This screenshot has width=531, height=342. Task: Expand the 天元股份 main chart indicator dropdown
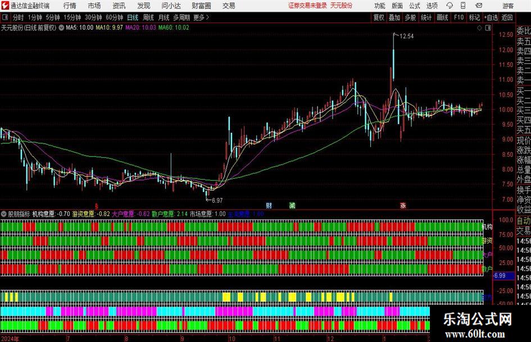61,28
